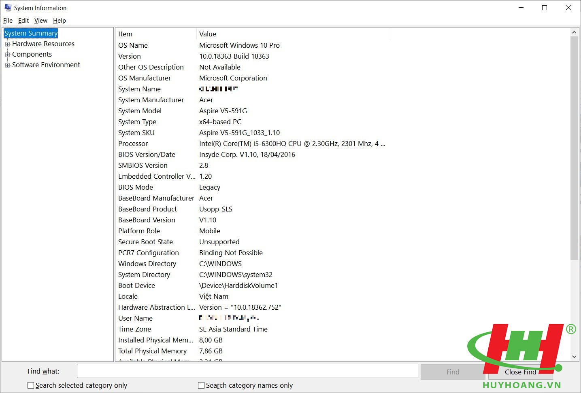Close the System Information window

(568, 8)
